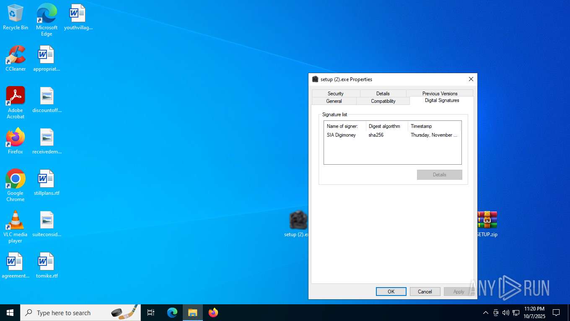
Task: Select the appropriat... Word document
Action: pyautogui.click(x=47, y=58)
